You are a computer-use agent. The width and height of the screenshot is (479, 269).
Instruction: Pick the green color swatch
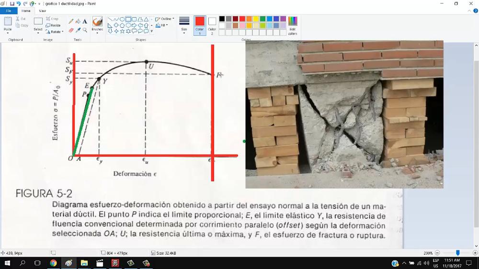pos(262,19)
